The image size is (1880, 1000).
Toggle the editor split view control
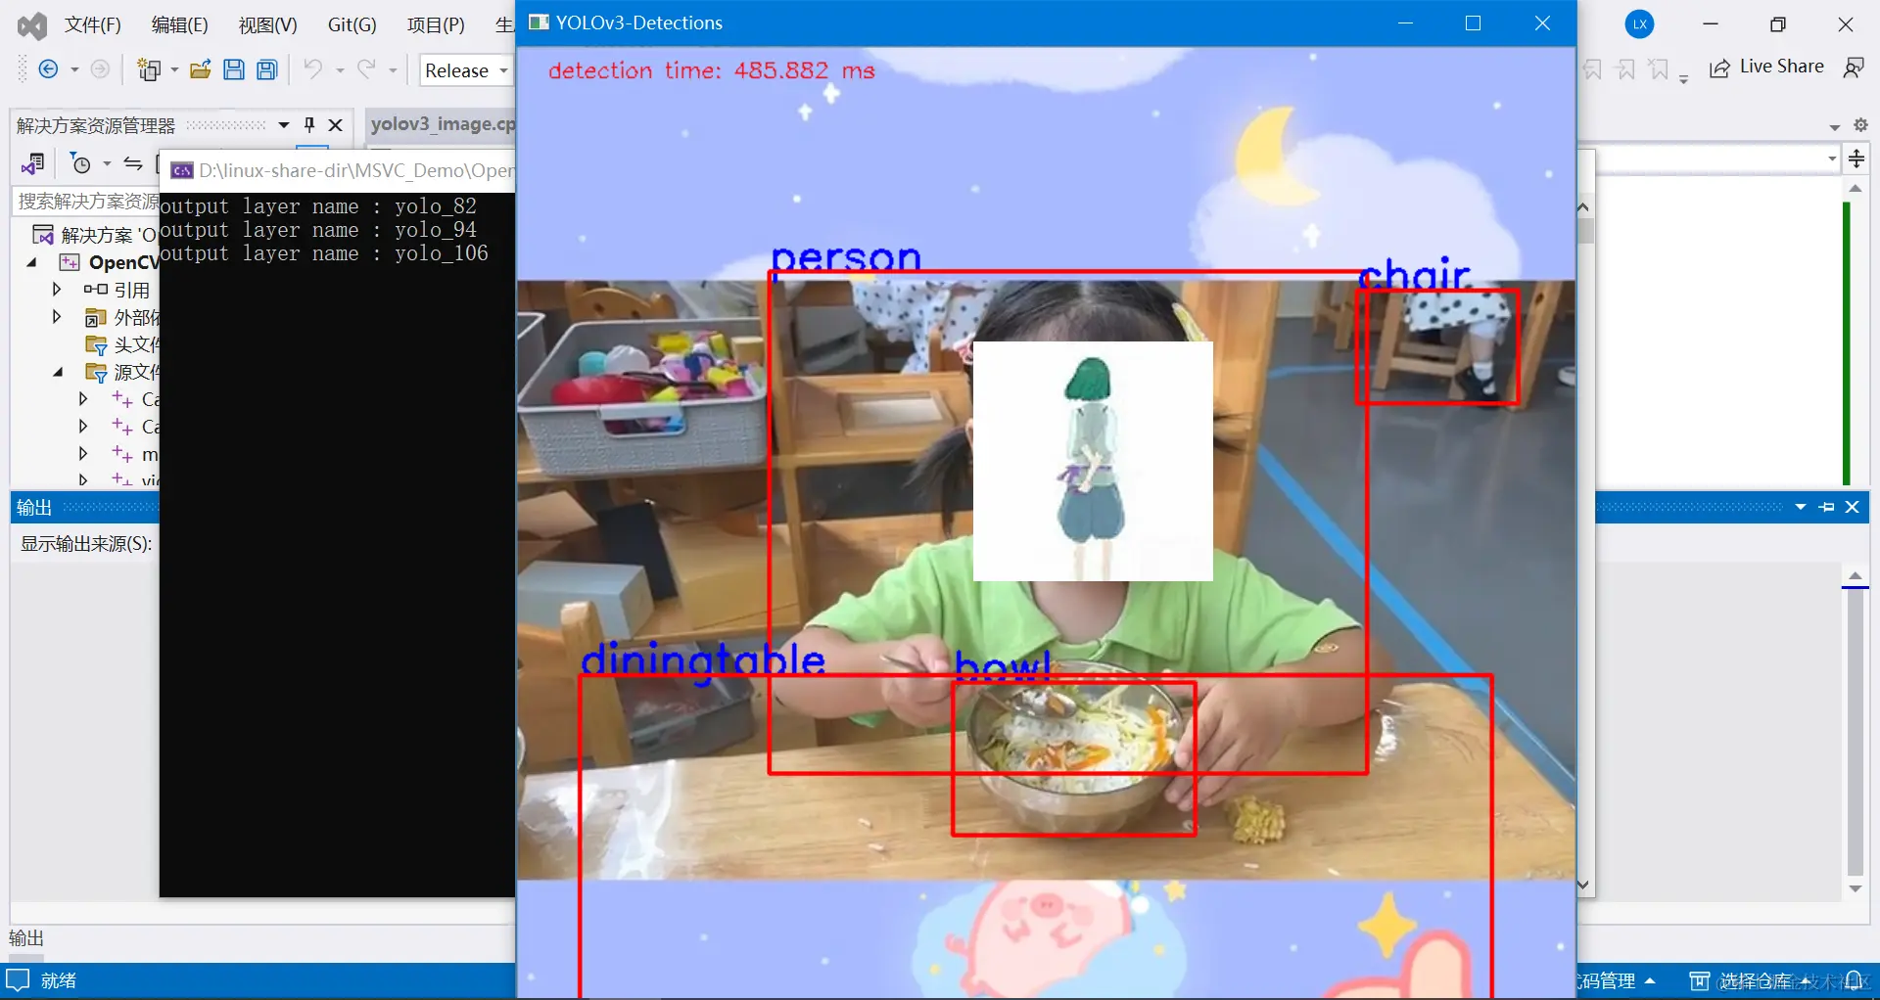[1856, 159]
